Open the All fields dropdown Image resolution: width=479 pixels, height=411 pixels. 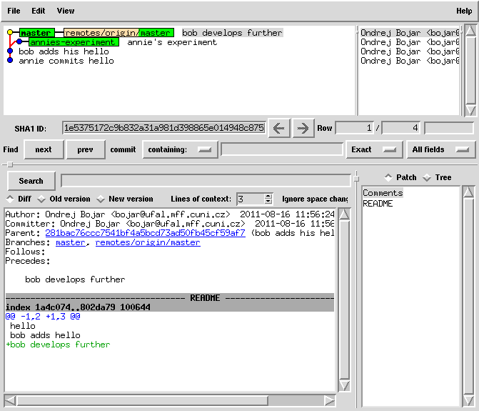point(440,149)
